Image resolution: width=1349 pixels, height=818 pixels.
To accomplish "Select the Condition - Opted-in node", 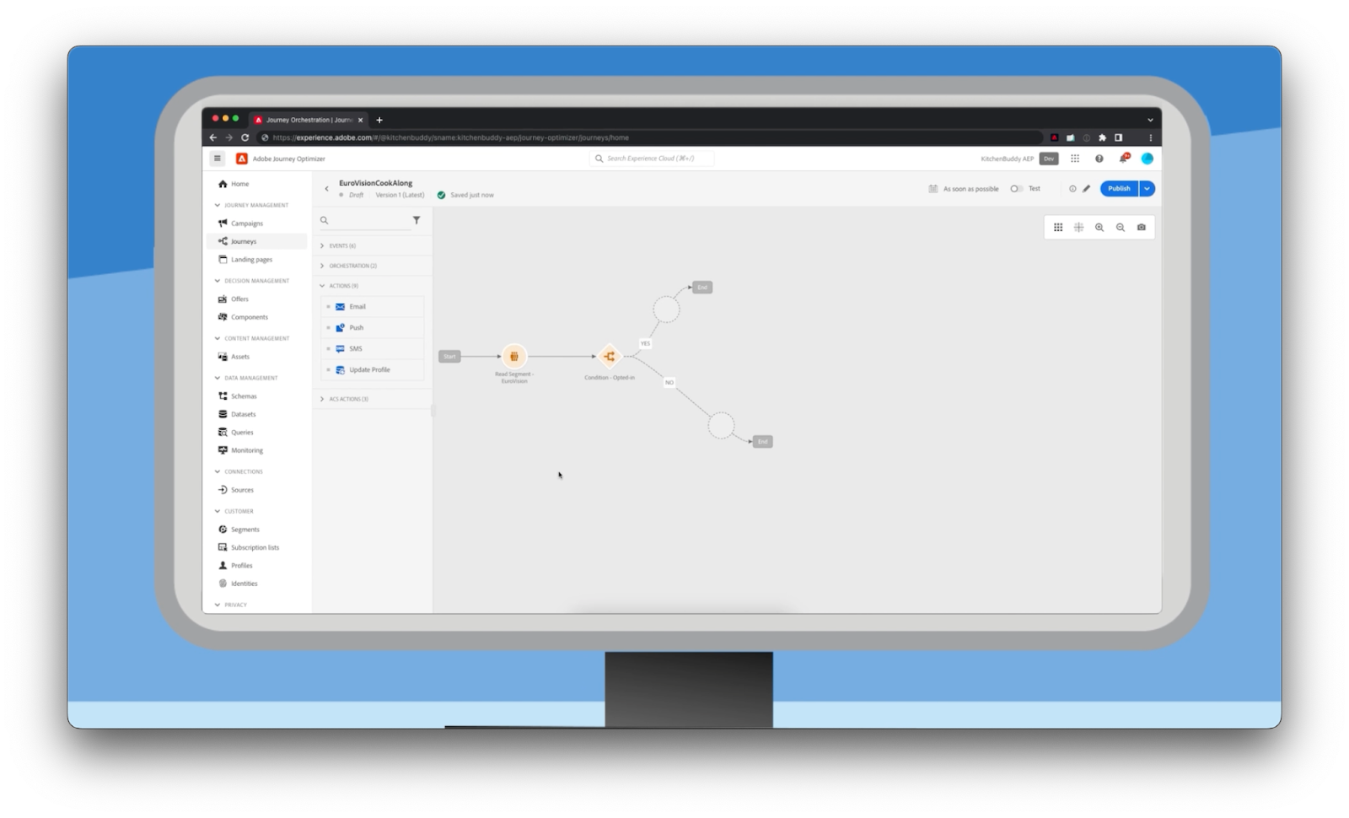I will click(x=610, y=357).
